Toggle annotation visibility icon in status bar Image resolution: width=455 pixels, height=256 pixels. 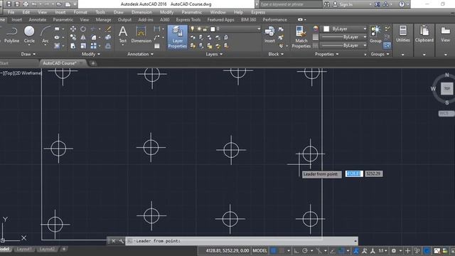(356, 250)
